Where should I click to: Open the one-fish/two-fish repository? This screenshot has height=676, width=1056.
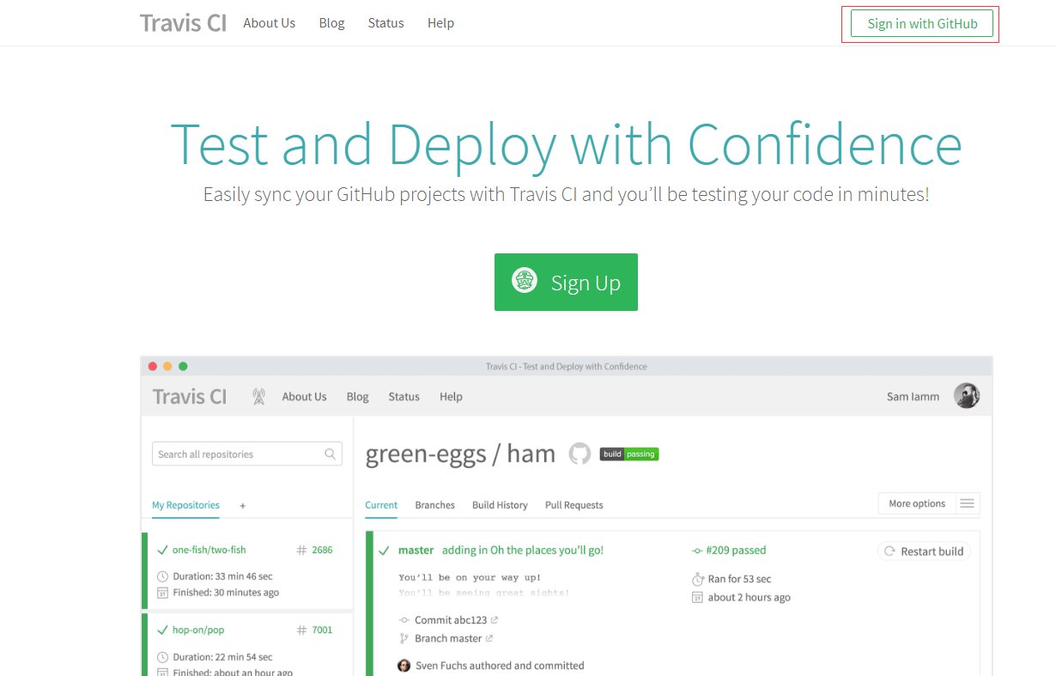[209, 550]
